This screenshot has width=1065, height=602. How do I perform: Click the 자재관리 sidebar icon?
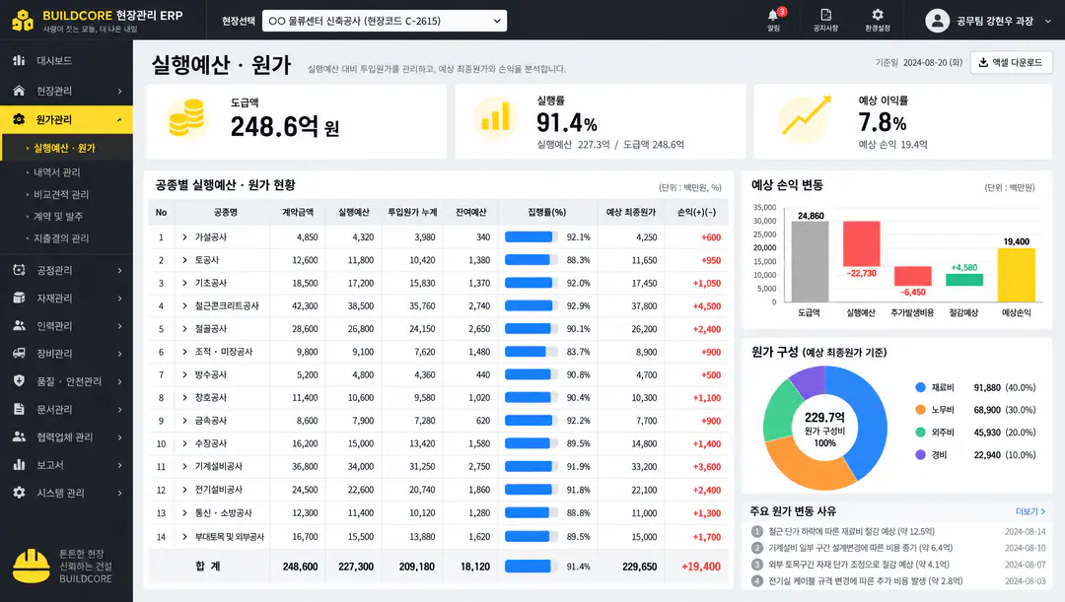tap(19, 298)
